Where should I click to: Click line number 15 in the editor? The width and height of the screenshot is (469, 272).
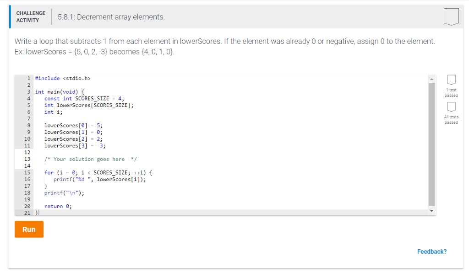pos(27,172)
